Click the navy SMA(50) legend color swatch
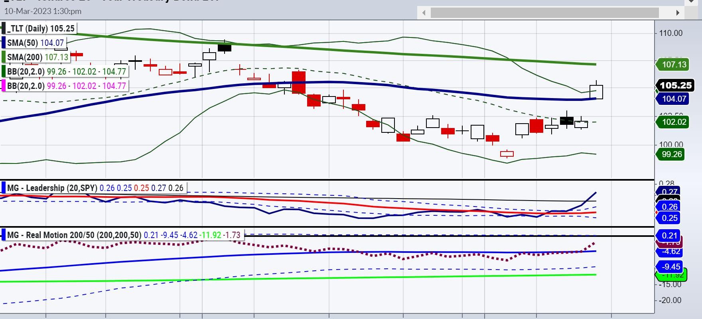This screenshot has width=702, height=319. 4,43
